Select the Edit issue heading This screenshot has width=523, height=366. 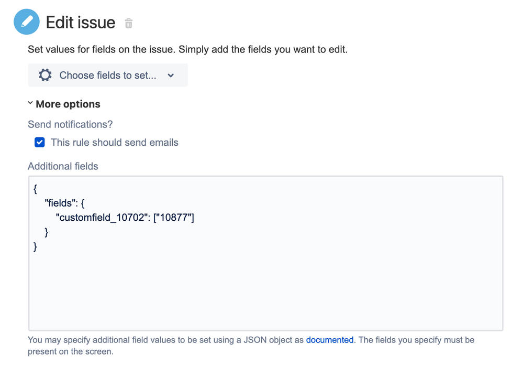(81, 23)
